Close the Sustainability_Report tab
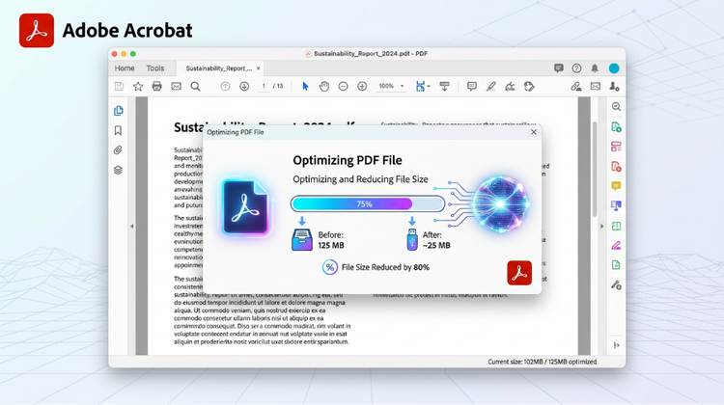This screenshot has height=405, width=724. (258, 68)
